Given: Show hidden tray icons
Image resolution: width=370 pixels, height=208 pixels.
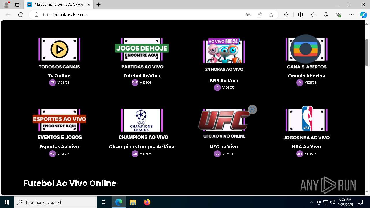Looking at the screenshot, I should [312, 202].
